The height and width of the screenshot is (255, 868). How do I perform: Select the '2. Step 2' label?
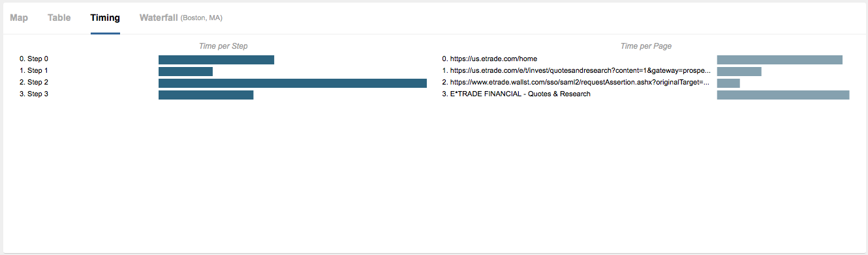click(34, 83)
